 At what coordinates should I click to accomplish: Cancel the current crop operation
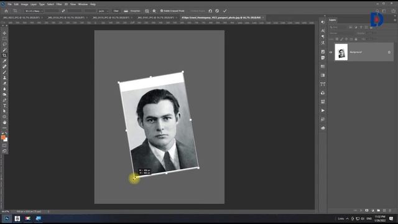217,11
